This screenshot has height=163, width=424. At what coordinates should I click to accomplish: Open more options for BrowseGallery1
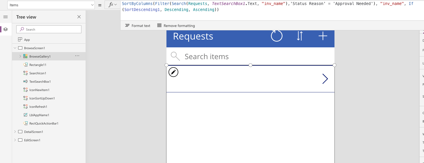point(77,56)
